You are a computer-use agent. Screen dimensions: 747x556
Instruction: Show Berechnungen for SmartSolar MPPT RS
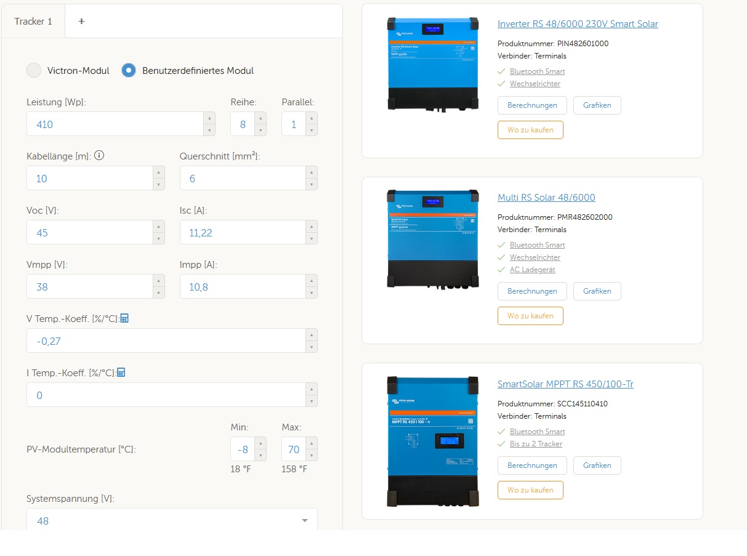[532, 465]
